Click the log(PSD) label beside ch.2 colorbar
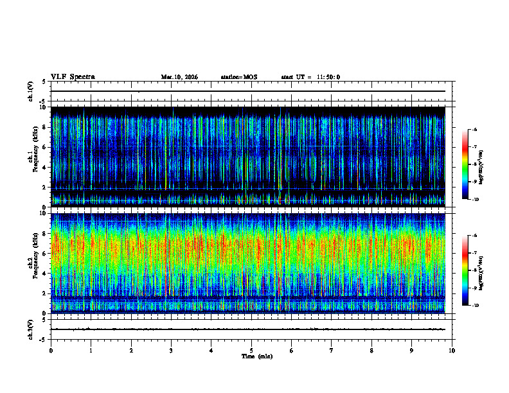The height and width of the screenshot is (393, 509). pyautogui.click(x=481, y=274)
